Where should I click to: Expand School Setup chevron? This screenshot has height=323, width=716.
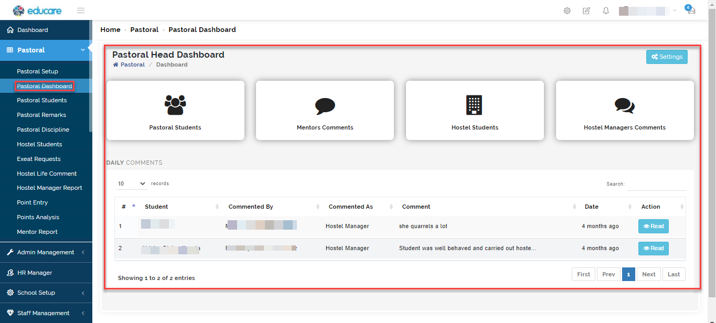click(x=83, y=293)
